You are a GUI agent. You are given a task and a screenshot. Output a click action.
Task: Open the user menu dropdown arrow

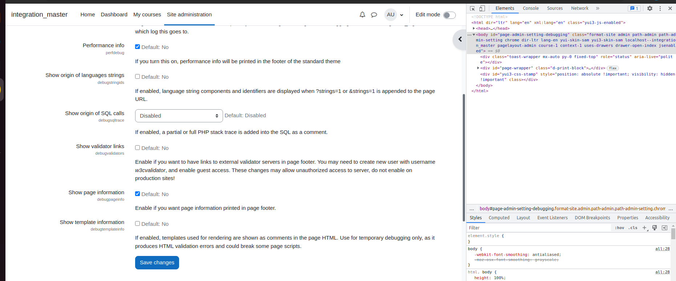click(401, 15)
